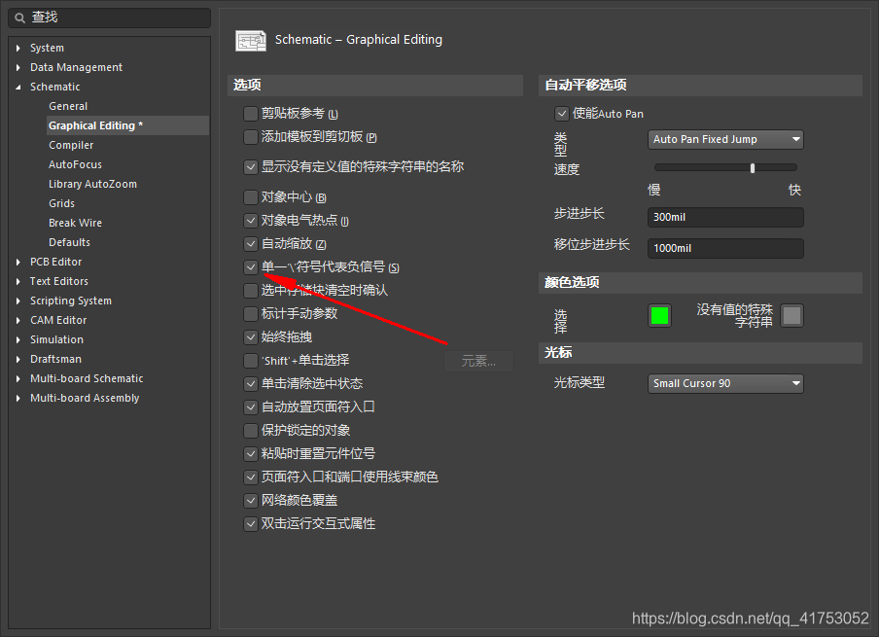Toggle the 单一'\'符号代表负信号 checkbox
879x637 pixels.
tap(251, 266)
